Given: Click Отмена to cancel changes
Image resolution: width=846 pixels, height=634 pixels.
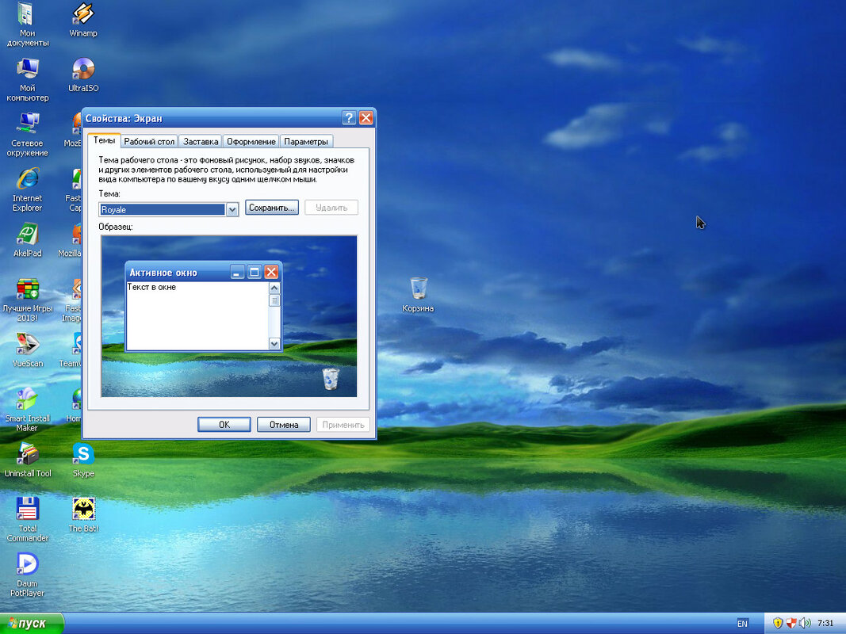Looking at the screenshot, I should pyautogui.click(x=283, y=424).
